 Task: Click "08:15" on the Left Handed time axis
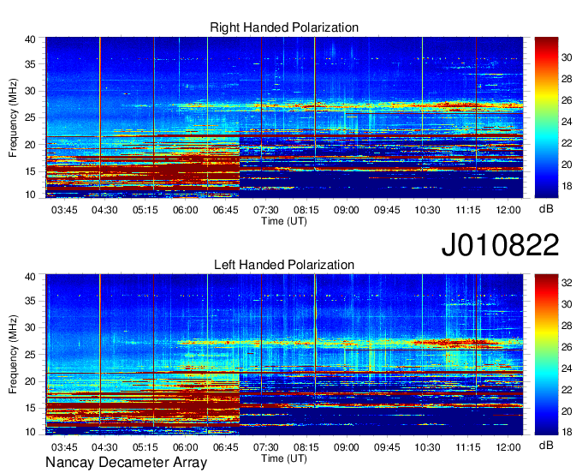pyautogui.click(x=306, y=447)
